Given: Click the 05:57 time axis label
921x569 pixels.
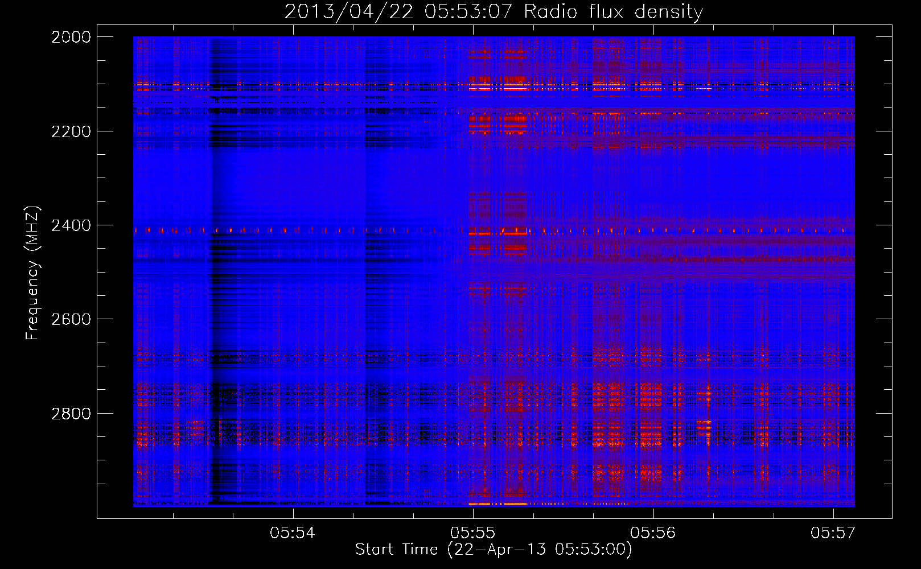Looking at the screenshot, I should [833, 533].
